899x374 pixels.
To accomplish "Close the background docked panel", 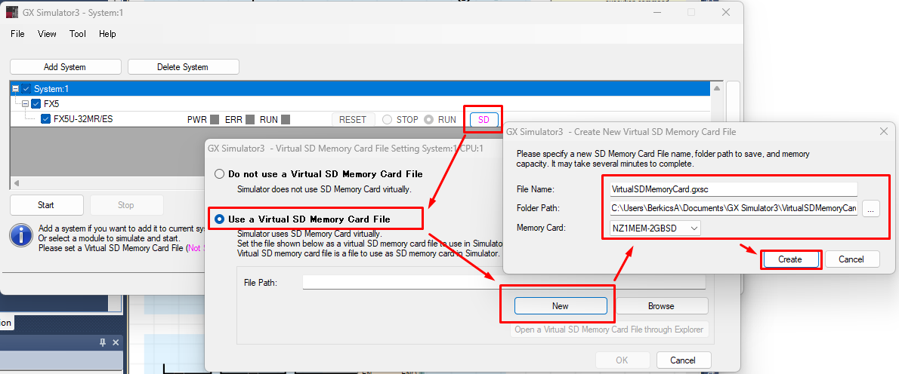I will (116, 342).
